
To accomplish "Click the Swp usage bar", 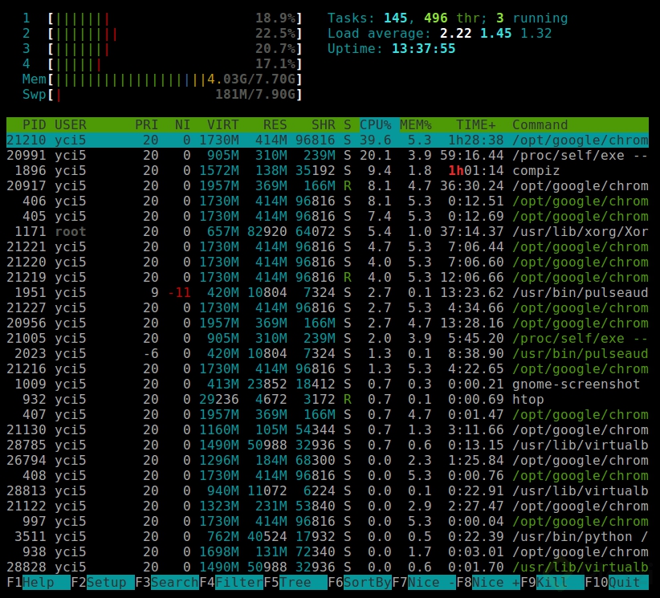I will click(x=162, y=94).
